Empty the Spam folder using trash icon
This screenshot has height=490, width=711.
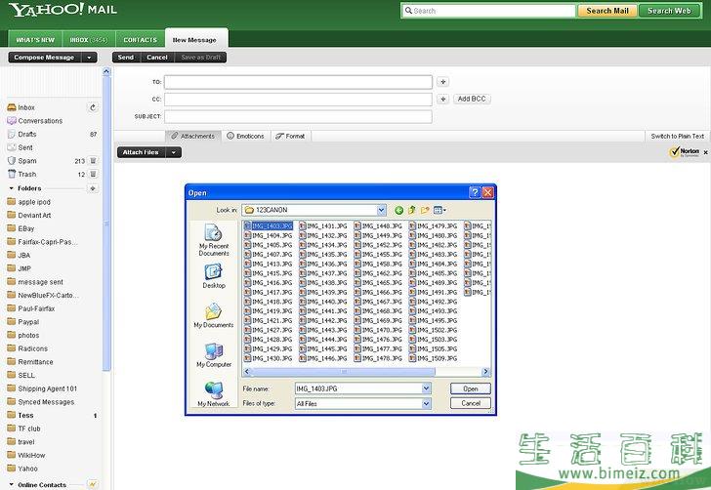pos(93,161)
